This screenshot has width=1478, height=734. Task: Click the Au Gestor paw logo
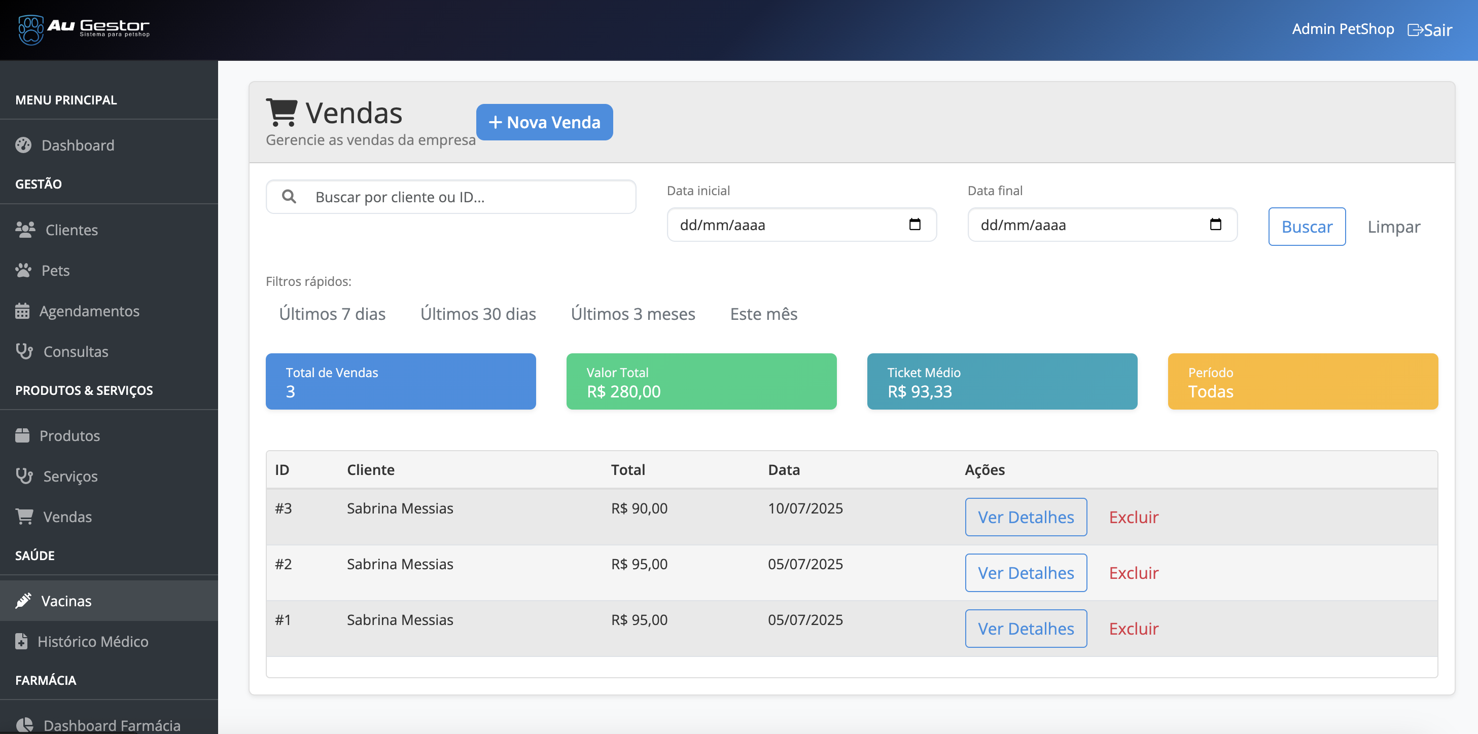pyautogui.click(x=30, y=29)
